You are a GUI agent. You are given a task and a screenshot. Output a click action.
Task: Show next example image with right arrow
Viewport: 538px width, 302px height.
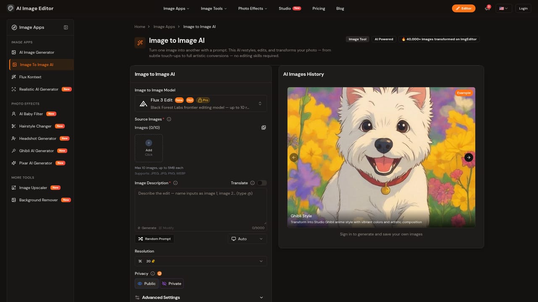[469, 157]
